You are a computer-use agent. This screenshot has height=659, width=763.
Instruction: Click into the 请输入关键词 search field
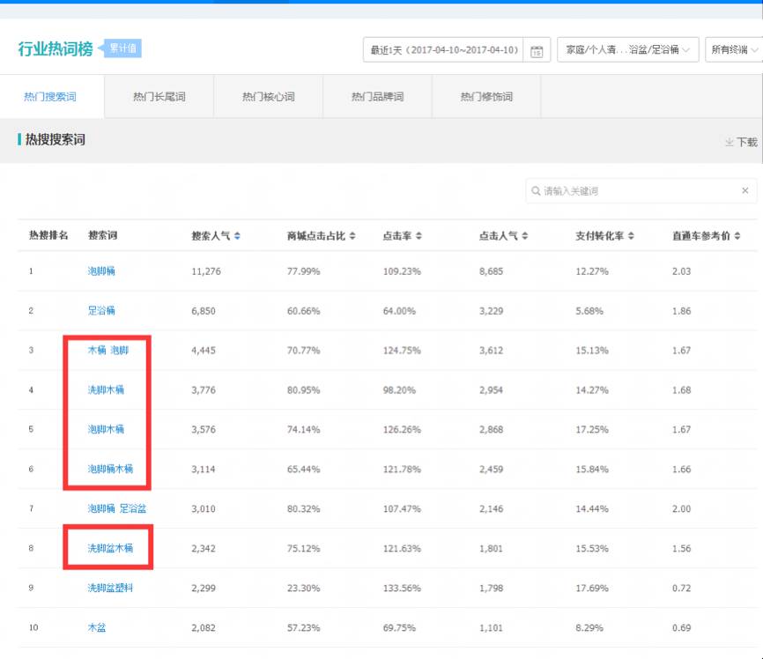click(641, 191)
